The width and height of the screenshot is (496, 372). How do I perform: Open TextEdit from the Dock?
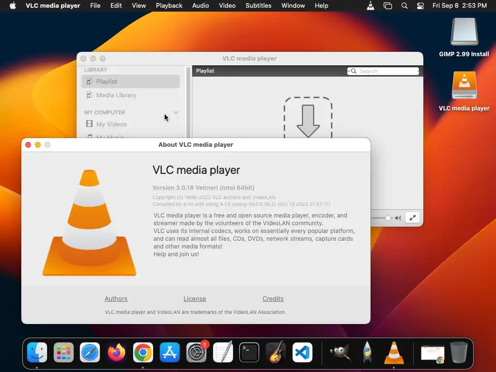coord(223,352)
